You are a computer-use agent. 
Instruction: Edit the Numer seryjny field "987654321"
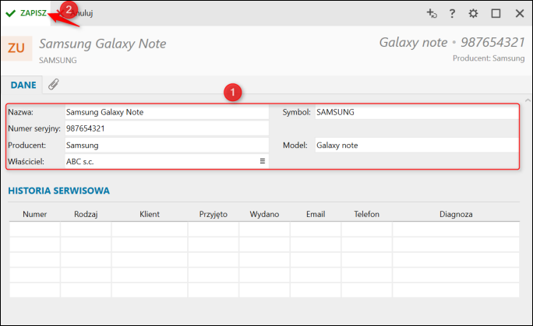167,128
